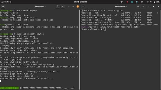Click the red tray icon in top bar
The height and width of the screenshot is (90, 161).
pyautogui.click(x=127, y=2)
